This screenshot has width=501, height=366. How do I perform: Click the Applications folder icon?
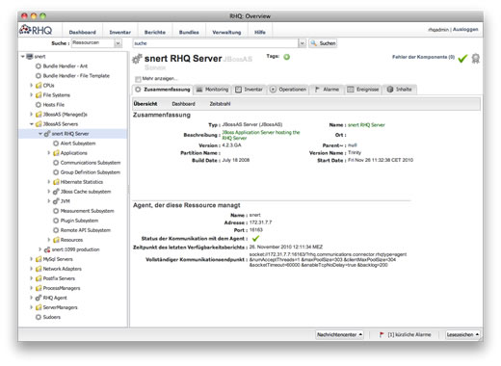[56, 153]
